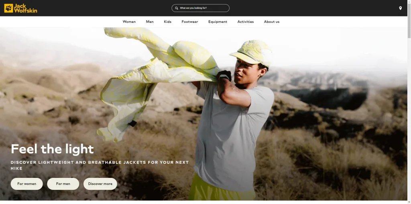Click the 'For women' button
The height and width of the screenshot is (204, 411).
tap(27, 184)
